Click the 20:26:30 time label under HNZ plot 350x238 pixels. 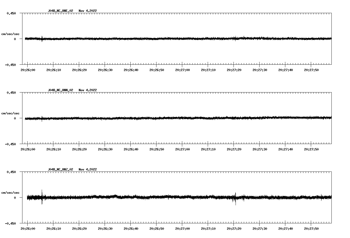(105, 229)
